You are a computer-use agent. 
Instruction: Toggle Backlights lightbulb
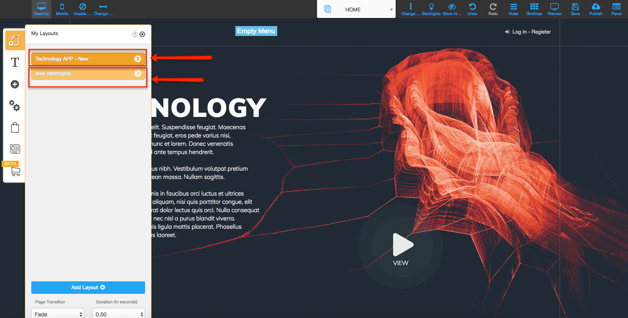click(x=431, y=9)
